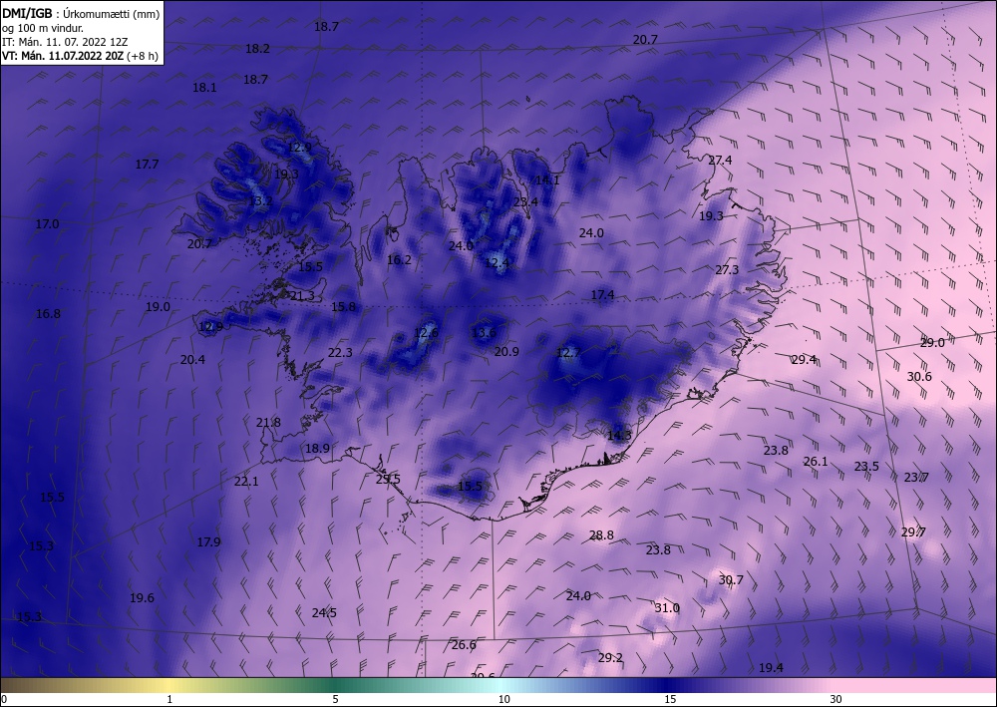Viewport: 997px width, 707px height.
Task: Click the 27.4 value label
Action: [721, 161]
